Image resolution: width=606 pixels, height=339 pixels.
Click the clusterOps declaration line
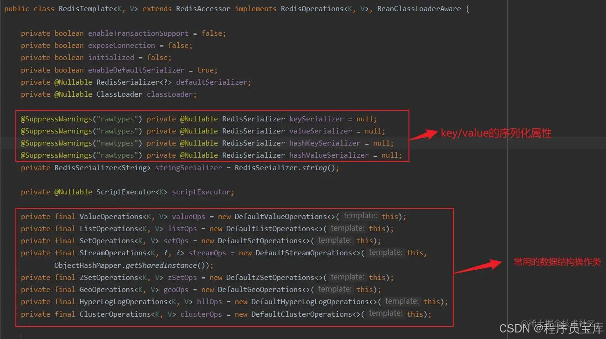click(201, 314)
